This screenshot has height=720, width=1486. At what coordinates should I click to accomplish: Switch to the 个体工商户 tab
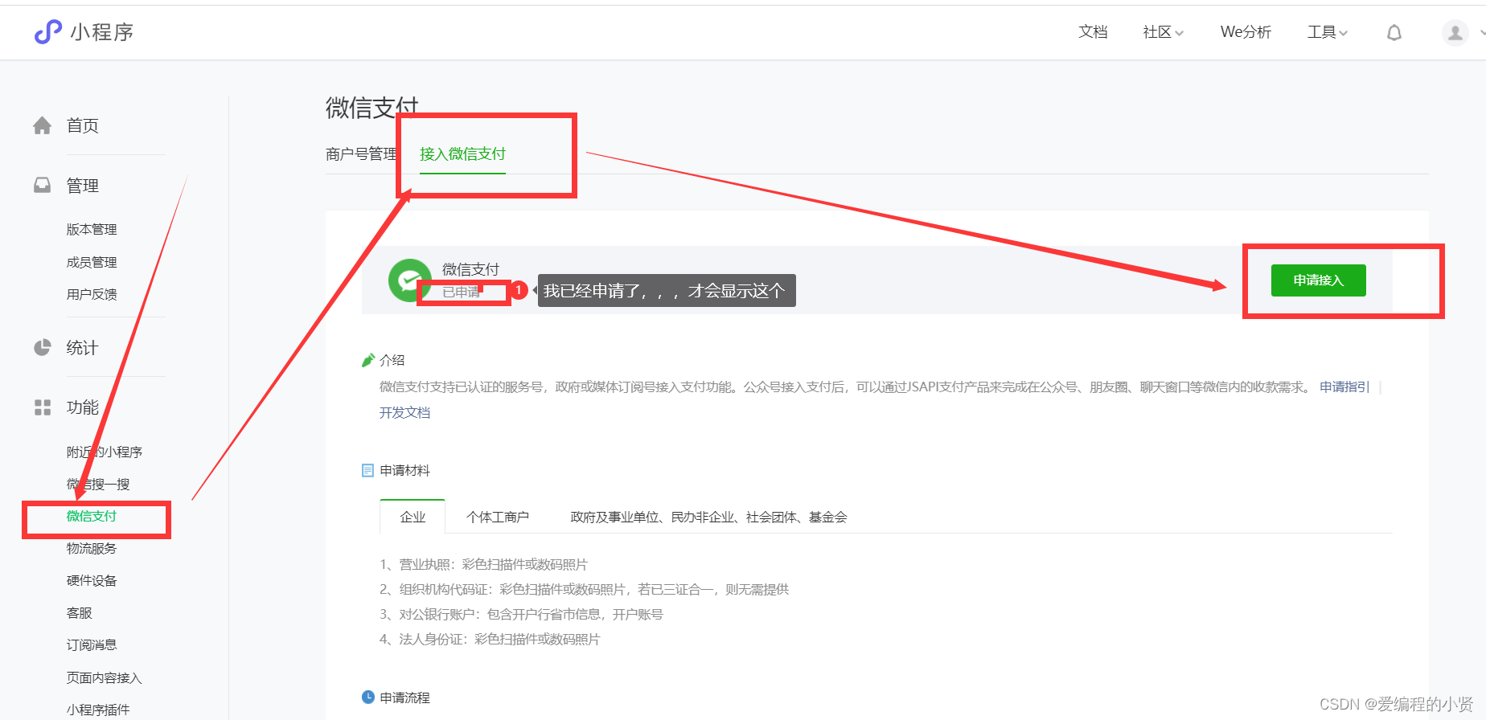point(498,517)
